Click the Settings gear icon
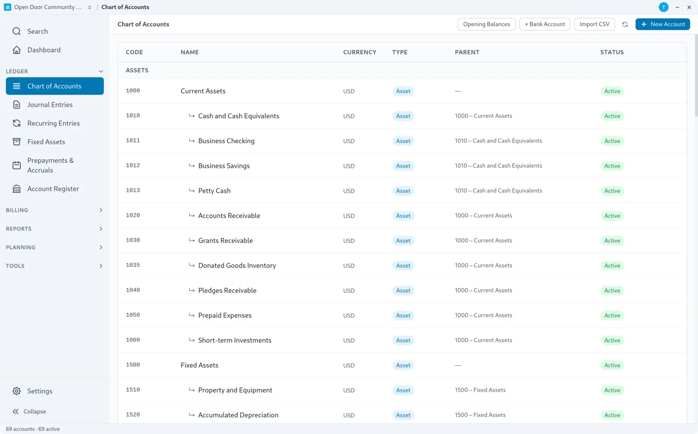698x434 pixels. tap(17, 391)
